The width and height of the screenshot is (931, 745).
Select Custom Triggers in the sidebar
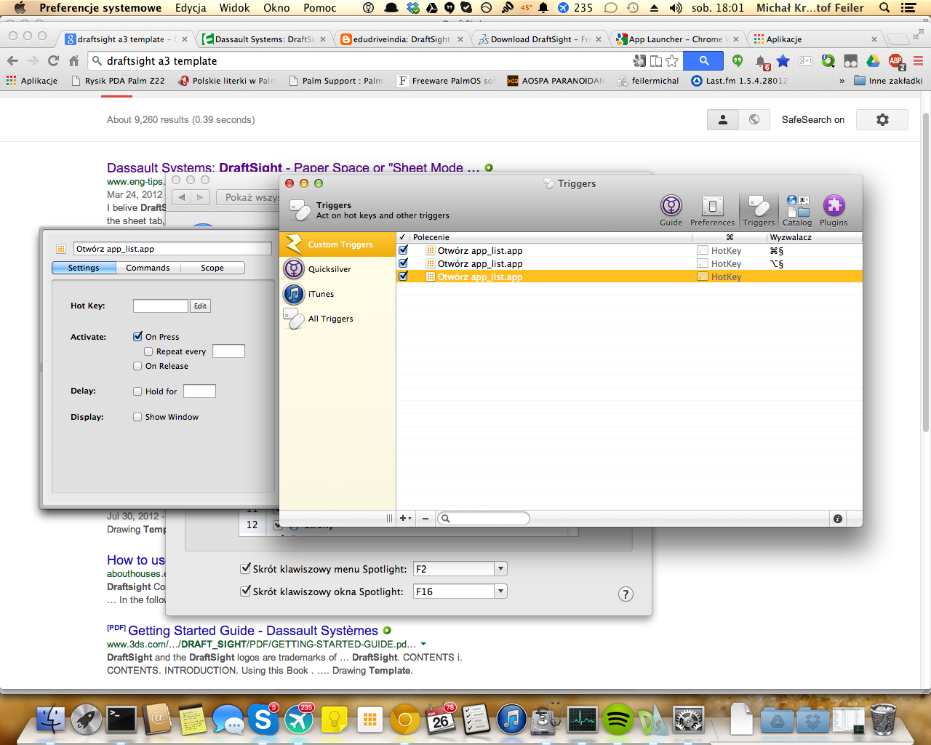pyautogui.click(x=337, y=244)
